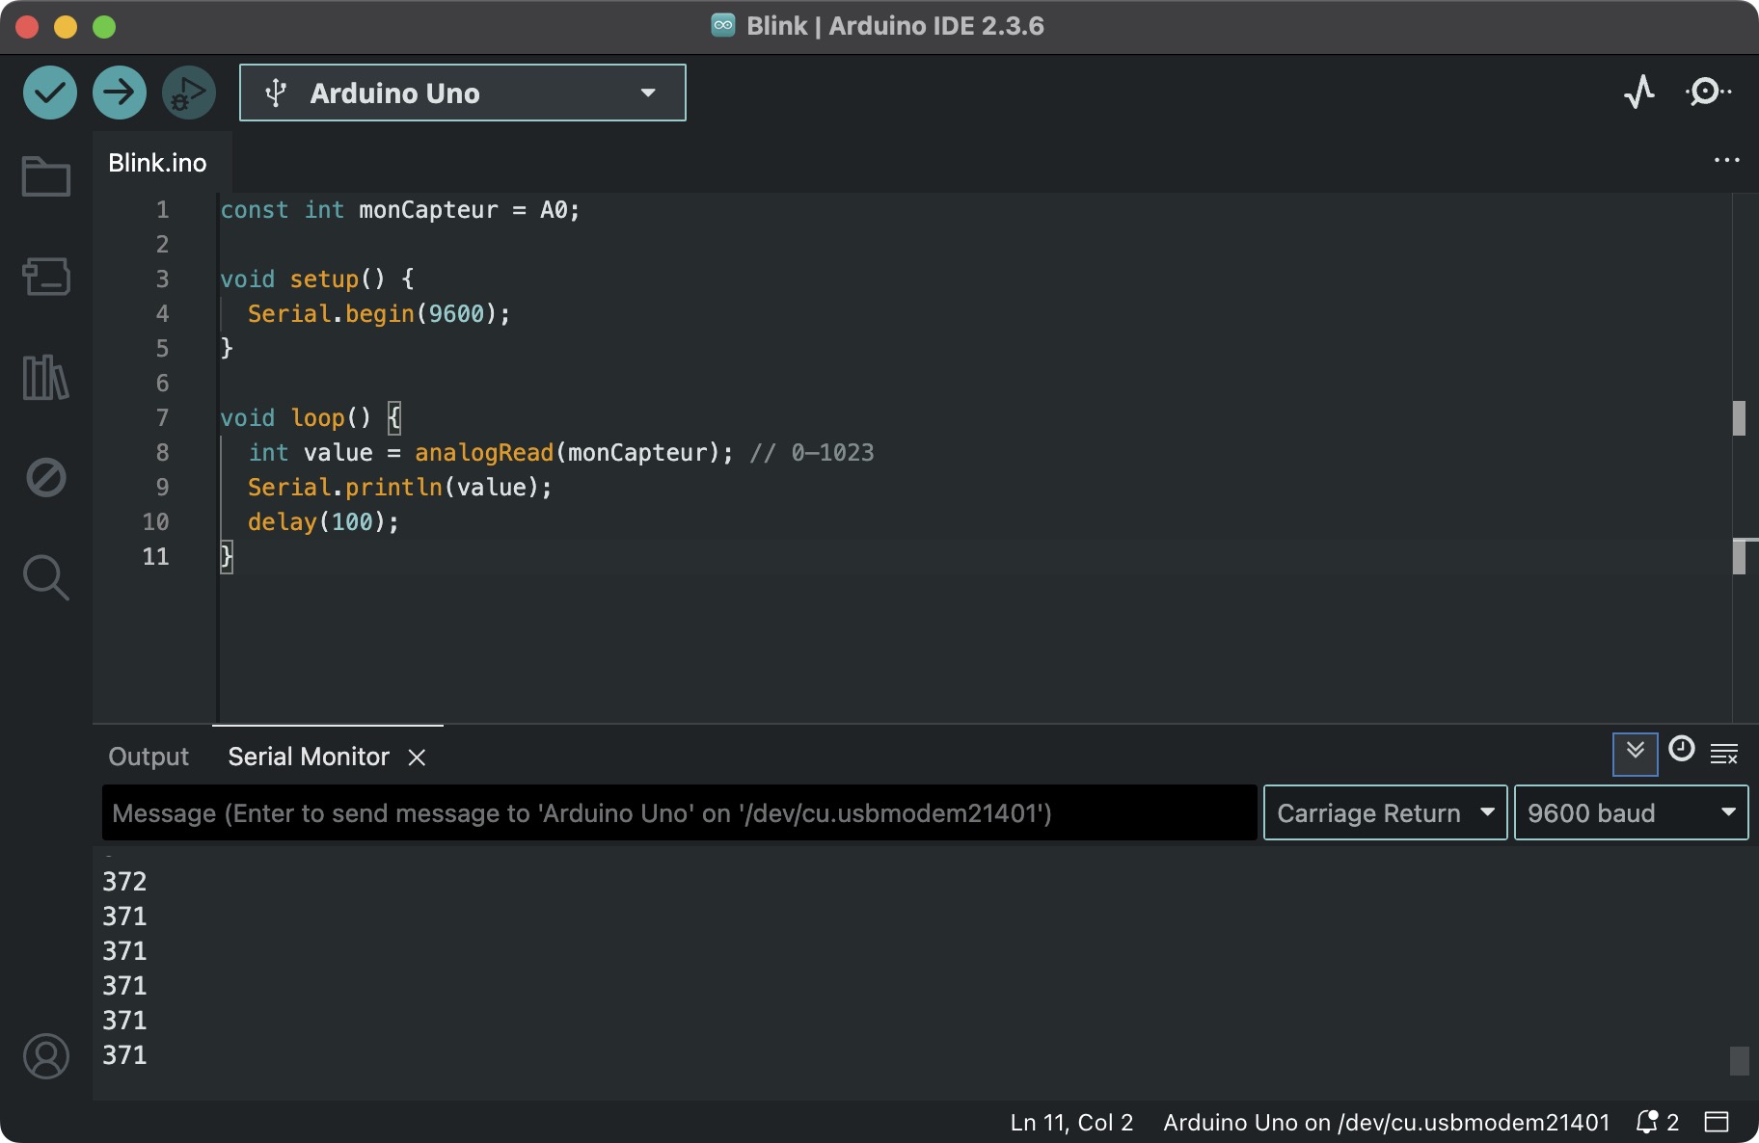Viewport: 1759px width, 1143px height.
Task: Select the Blink.ino editor tab
Action: [157, 163]
